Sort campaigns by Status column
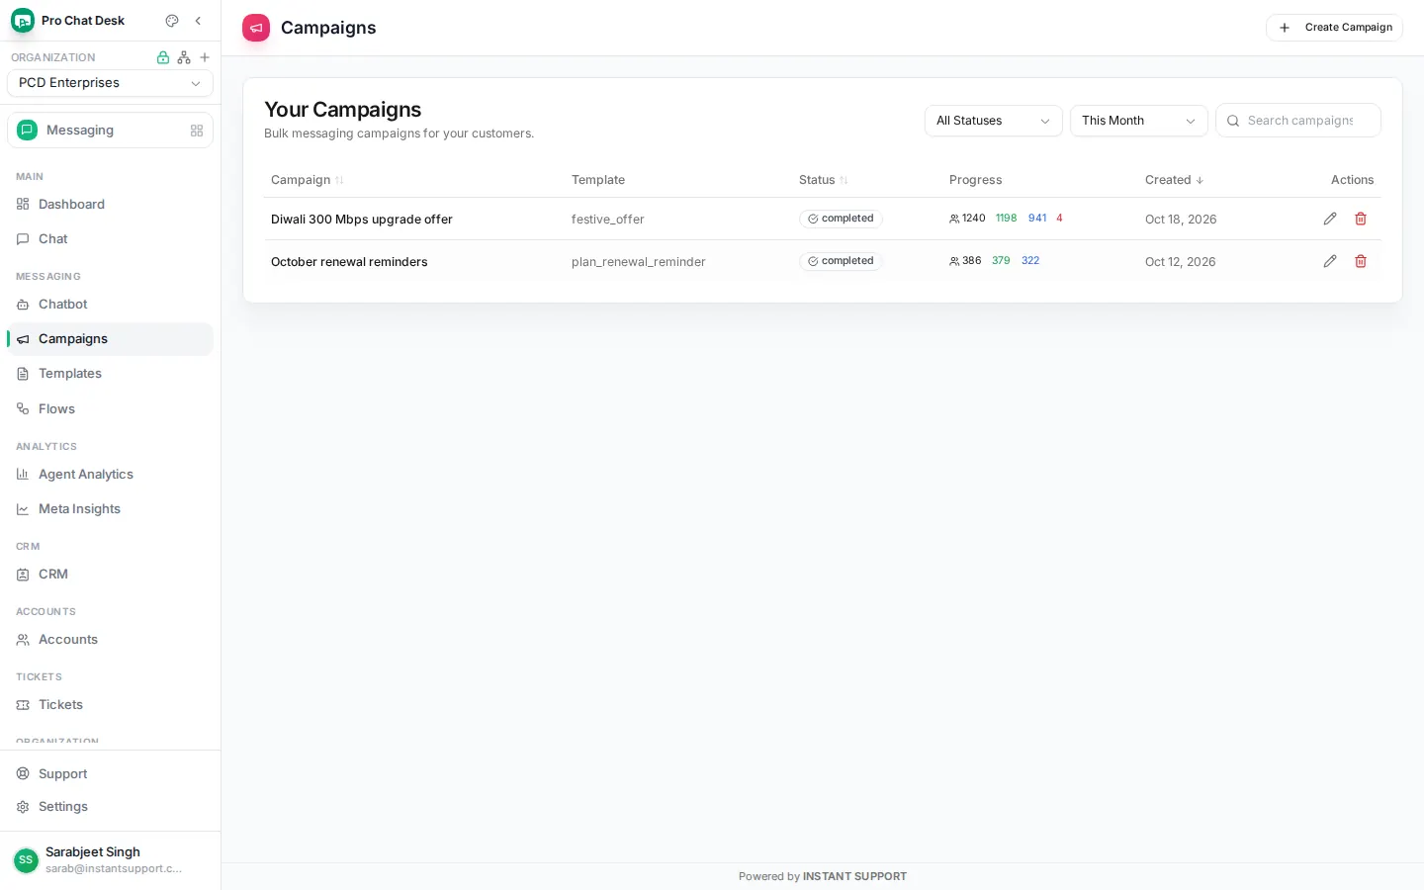Screen dimensions: 1424x890 coord(824,180)
